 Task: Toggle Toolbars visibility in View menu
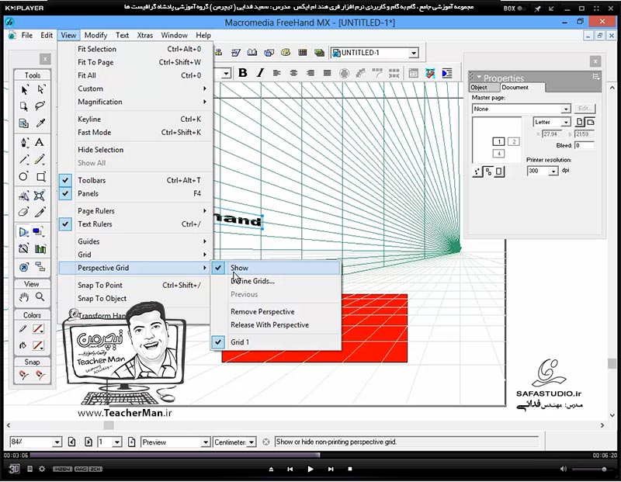point(134,180)
